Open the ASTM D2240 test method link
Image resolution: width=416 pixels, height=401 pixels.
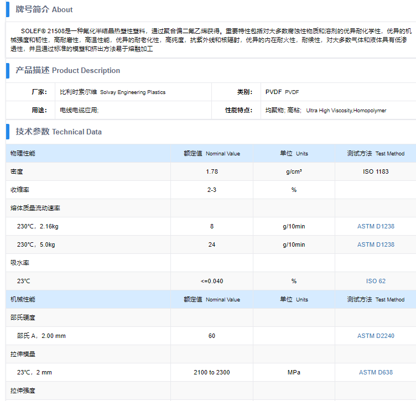point(376,336)
